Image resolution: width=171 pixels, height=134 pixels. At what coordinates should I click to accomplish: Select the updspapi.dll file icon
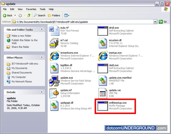[54, 106]
